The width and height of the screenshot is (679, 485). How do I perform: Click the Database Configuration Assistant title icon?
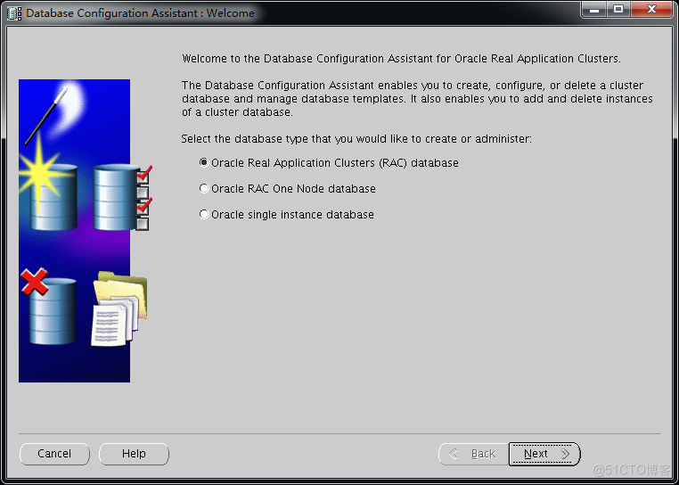pos(14,13)
